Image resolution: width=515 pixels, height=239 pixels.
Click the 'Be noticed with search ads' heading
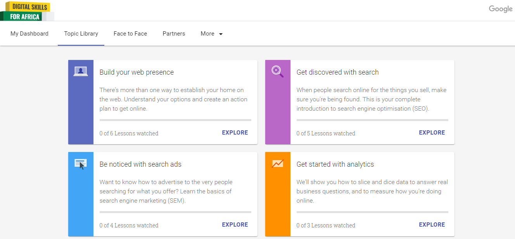tap(140, 164)
